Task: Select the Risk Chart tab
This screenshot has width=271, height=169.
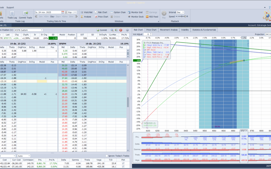Action: [138, 30]
